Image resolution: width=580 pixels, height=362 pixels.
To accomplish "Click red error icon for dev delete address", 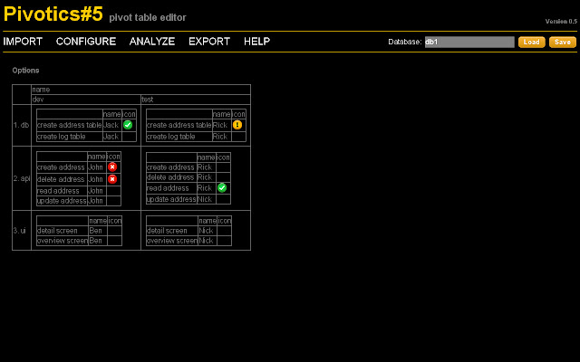I will [112, 178].
